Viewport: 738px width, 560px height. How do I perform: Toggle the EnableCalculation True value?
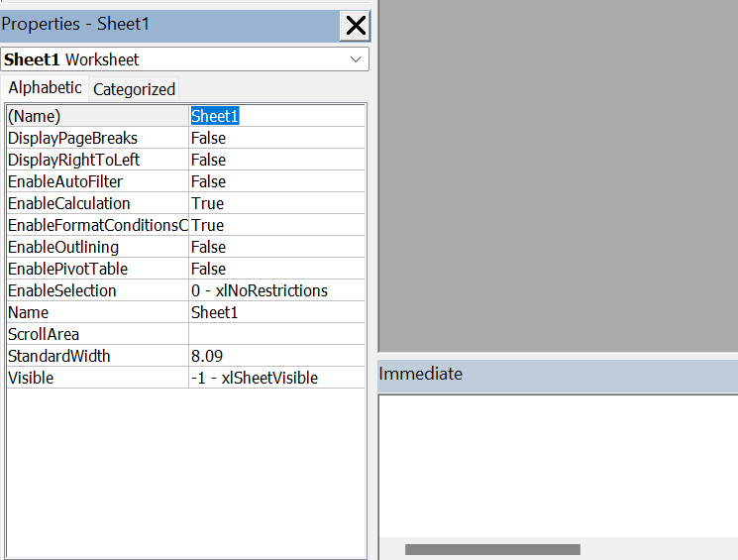(276, 203)
